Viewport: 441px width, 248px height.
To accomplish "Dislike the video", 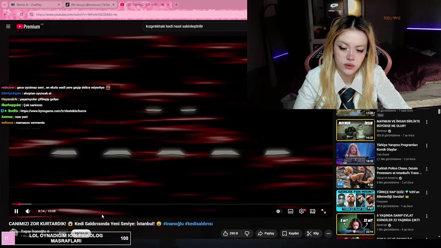I will point(247,234).
